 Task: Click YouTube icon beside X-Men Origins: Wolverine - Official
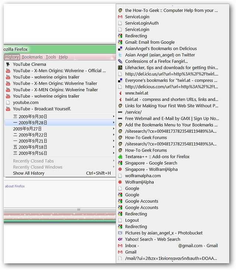click(8, 71)
